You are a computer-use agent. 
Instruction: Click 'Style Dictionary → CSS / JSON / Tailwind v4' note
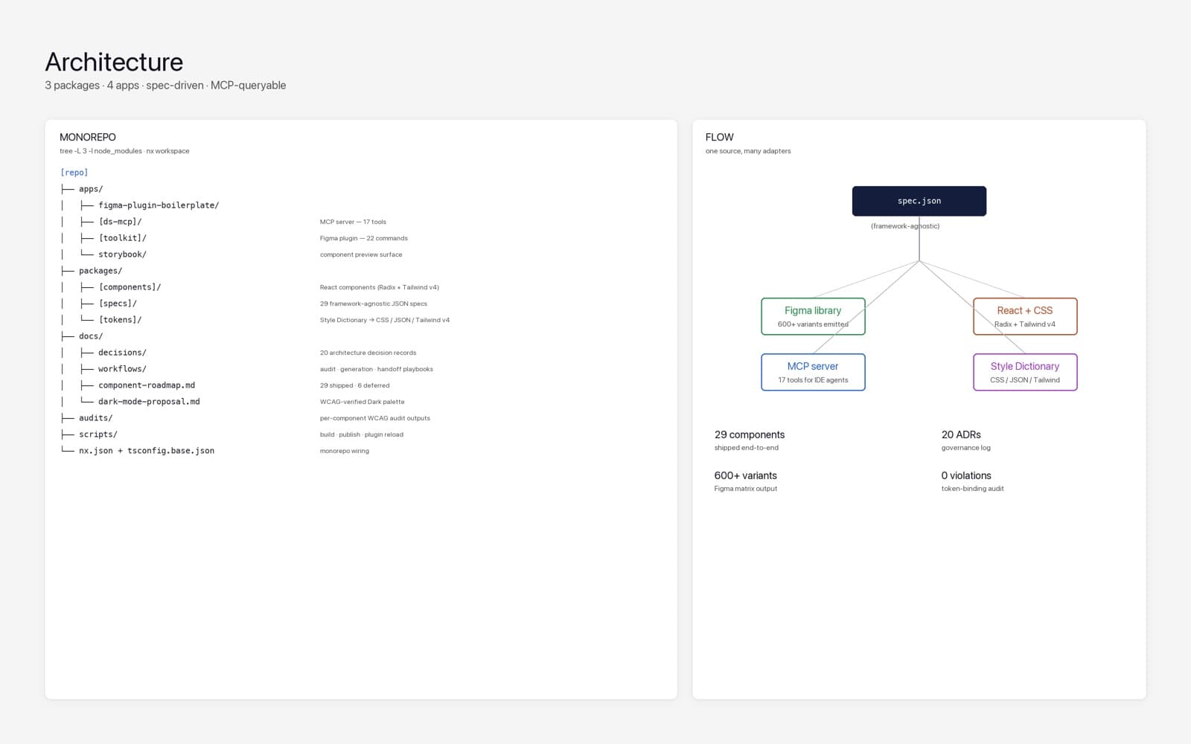click(385, 320)
